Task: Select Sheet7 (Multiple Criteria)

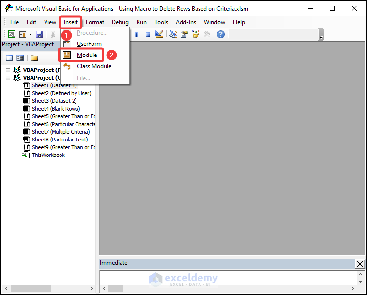Action: (x=61, y=132)
